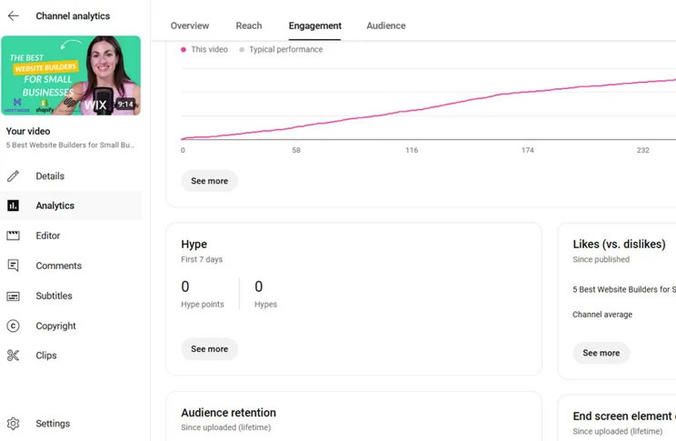Click the Clips scissors icon

(13, 356)
